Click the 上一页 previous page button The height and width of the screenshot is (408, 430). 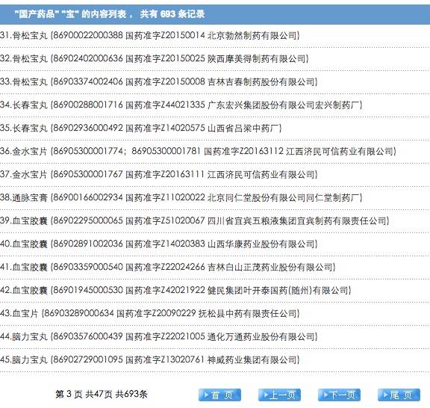(279, 395)
